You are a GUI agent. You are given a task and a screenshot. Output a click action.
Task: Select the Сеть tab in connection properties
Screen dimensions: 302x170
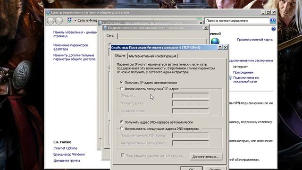[x=110, y=36]
